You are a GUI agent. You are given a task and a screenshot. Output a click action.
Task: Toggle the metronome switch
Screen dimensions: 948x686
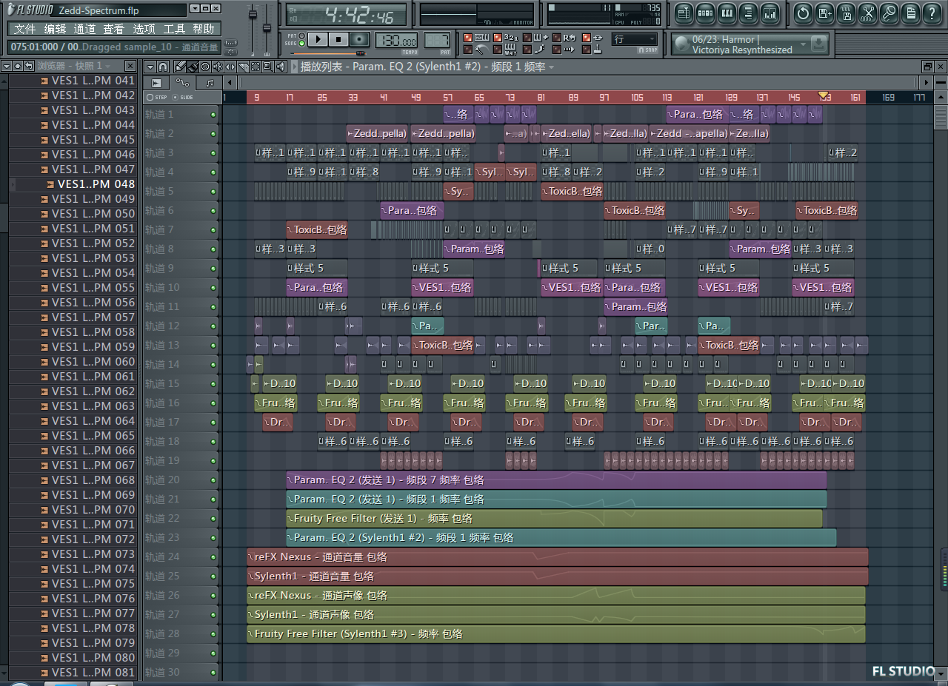(468, 49)
